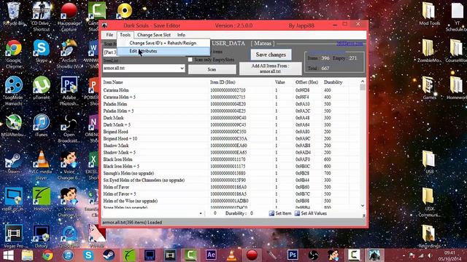Image resolution: width=467 pixels, height=262 pixels.
Task: Open the File menu
Action: click(109, 35)
